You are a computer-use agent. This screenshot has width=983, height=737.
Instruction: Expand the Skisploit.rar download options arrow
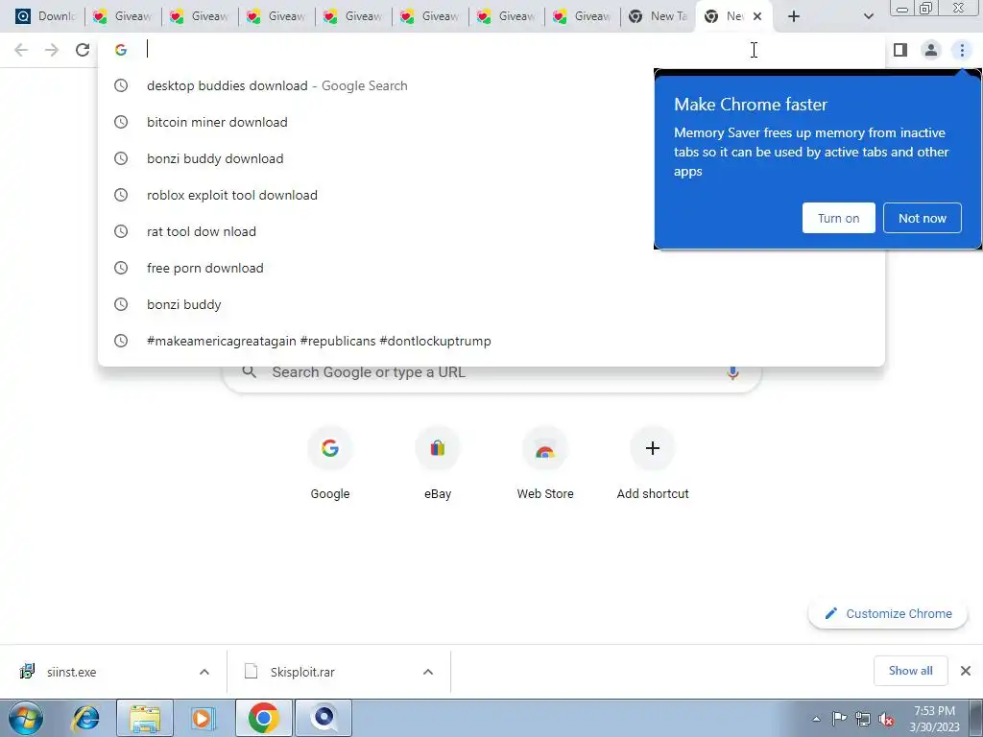[x=428, y=672]
